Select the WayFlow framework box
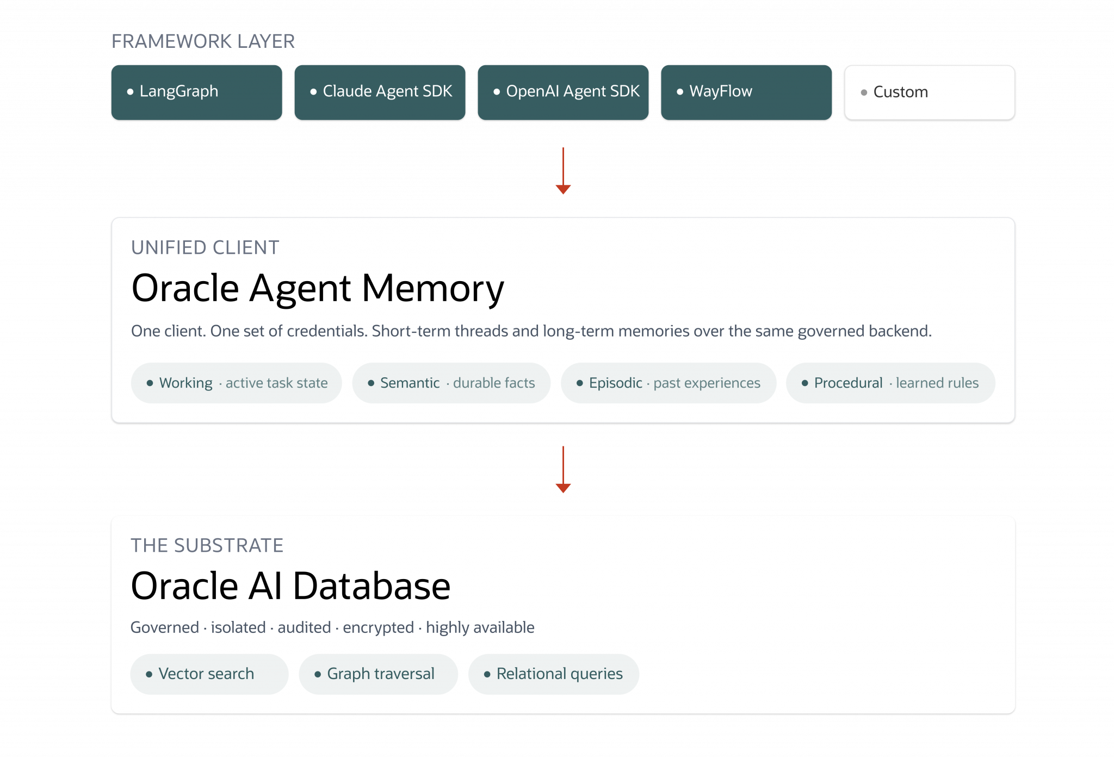Viewport: 1114px width, 759px height. click(746, 92)
